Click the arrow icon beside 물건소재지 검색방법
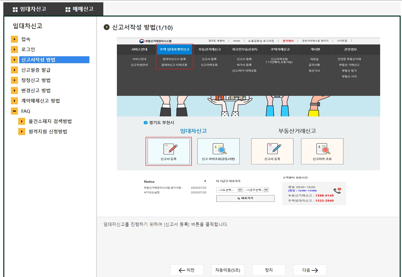 click(x=22, y=121)
